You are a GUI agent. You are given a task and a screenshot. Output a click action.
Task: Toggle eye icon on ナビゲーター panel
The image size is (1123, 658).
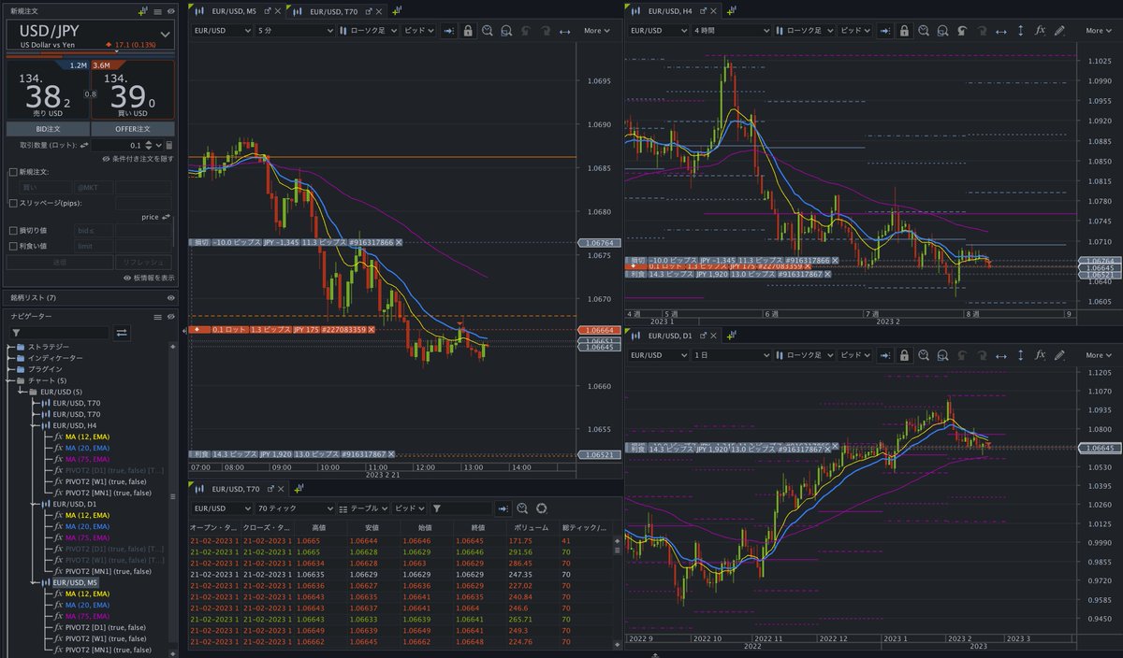(x=170, y=316)
